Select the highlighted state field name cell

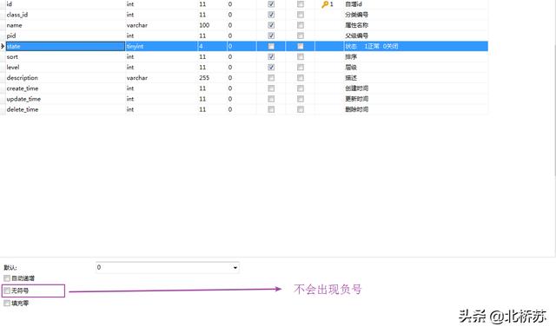coord(65,46)
